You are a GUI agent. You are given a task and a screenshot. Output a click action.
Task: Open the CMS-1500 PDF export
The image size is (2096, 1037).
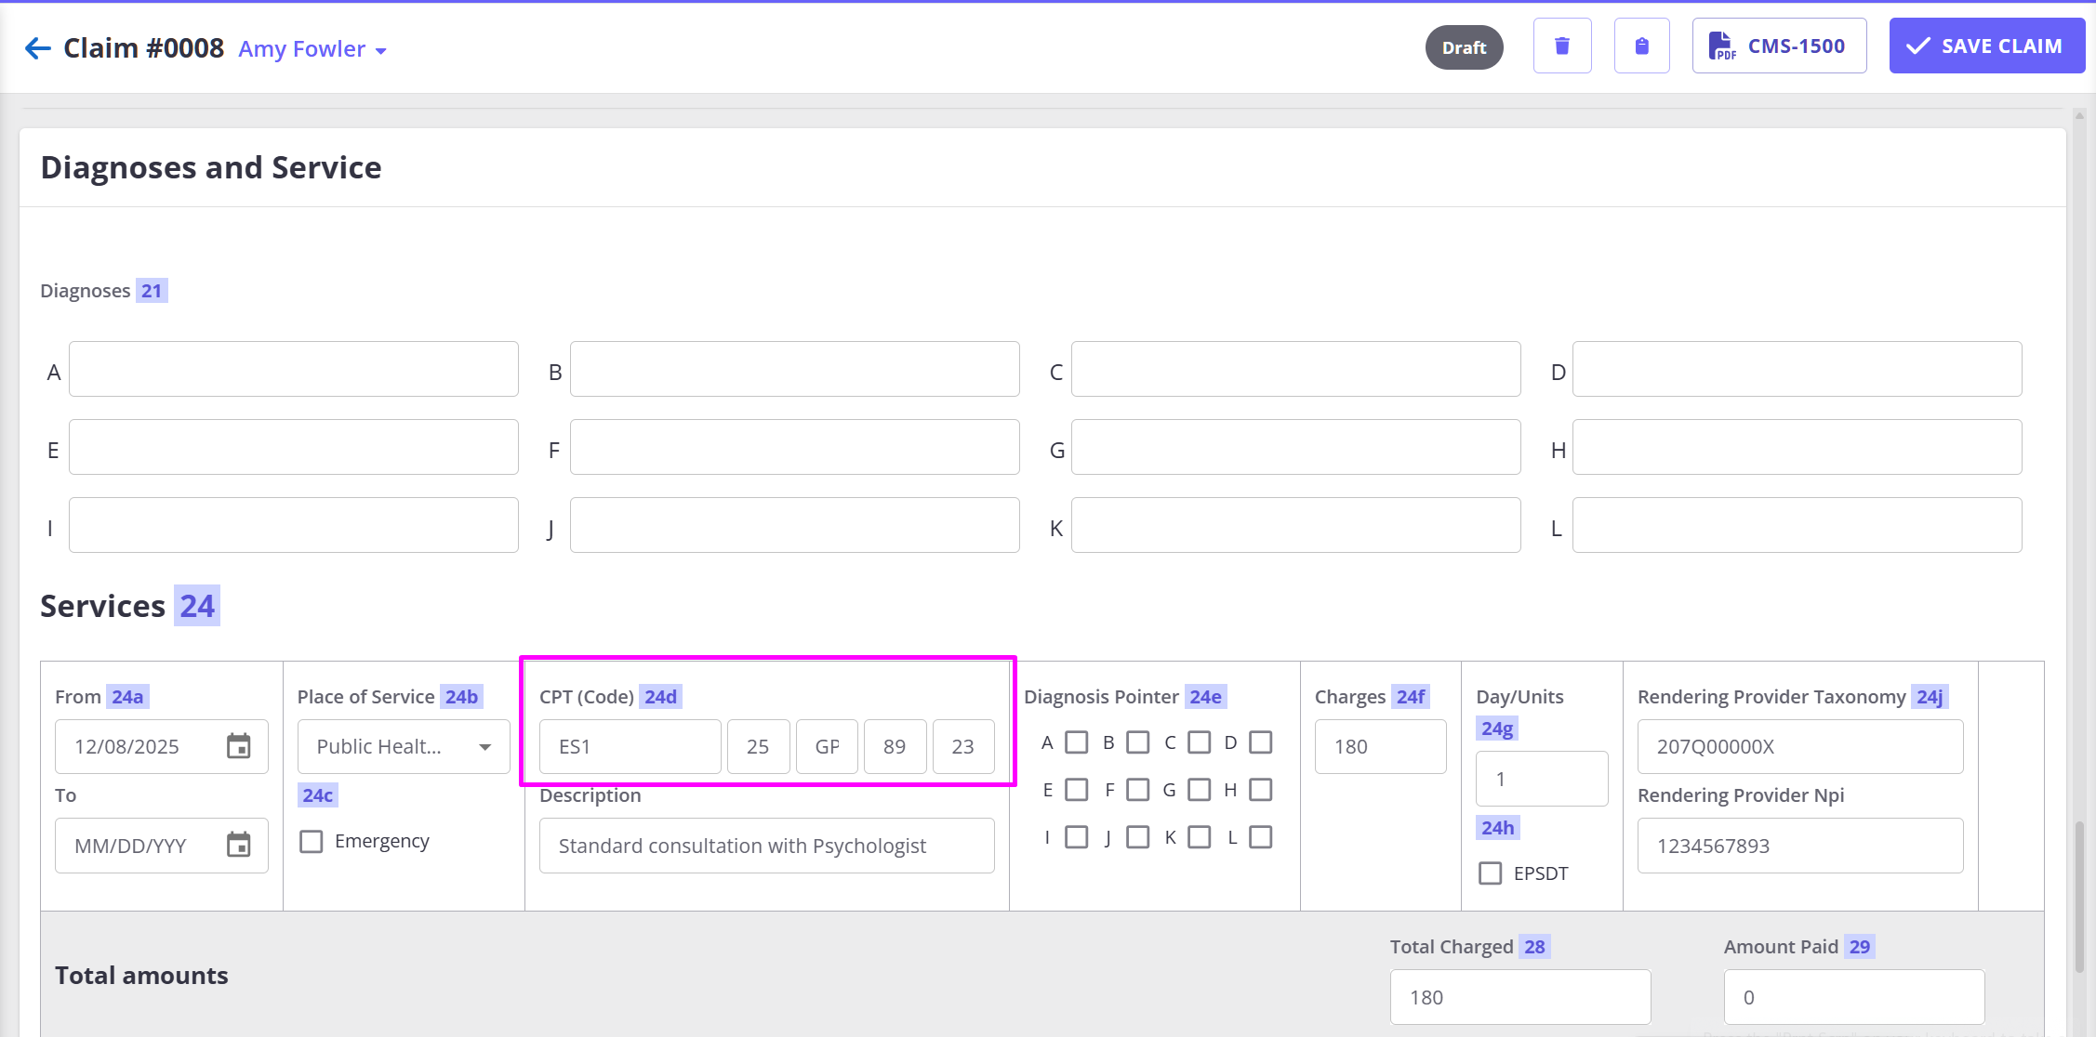1779,46
